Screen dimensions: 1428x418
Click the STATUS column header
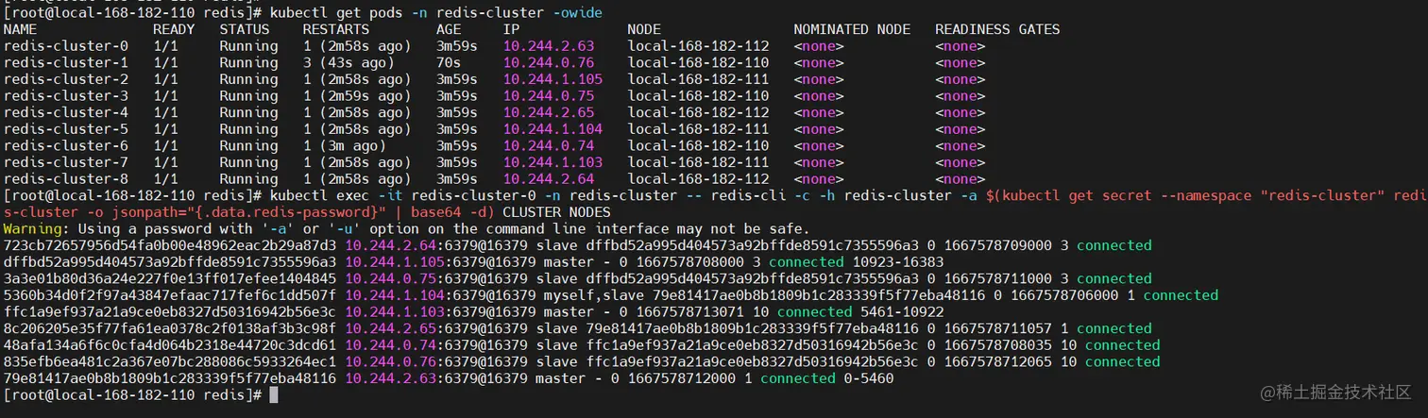(245, 29)
